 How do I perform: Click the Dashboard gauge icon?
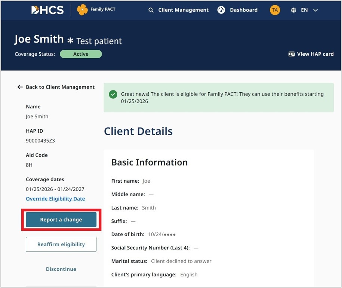pos(221,10)
